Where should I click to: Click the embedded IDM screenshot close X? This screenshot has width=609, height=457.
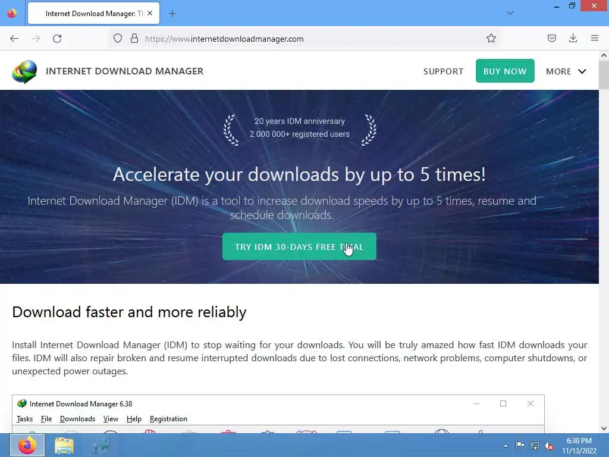coord(530,404)
